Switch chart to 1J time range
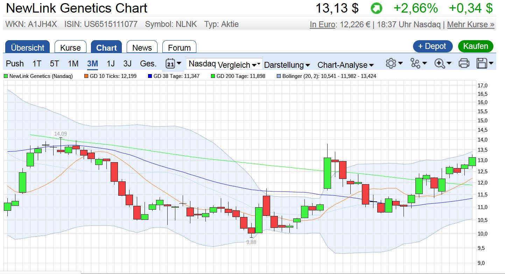 click(111, 64)
